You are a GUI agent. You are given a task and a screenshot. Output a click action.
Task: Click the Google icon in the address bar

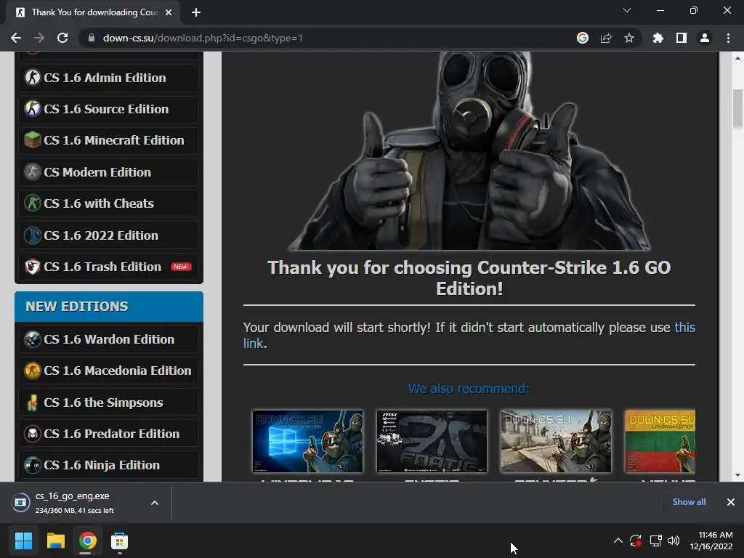click(x=583, y=38)
